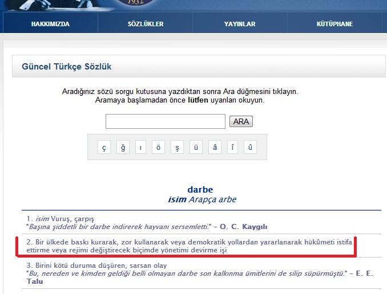Insert the ö character key
Viewport: 387px width, 294px height.
tap(159, 147)
